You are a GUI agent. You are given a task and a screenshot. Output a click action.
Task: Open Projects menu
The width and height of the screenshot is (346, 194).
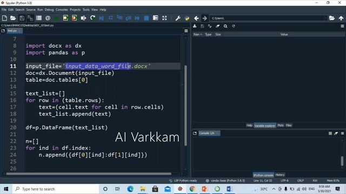(x=75, y=10)
